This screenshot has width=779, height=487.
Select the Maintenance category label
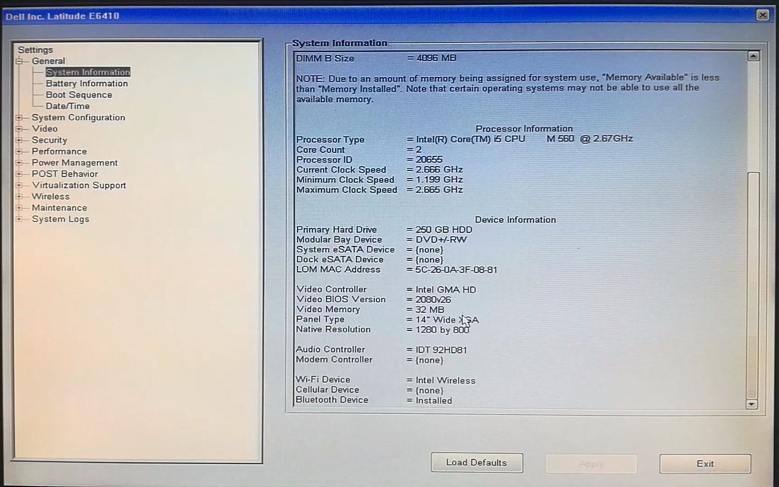click(x=59, y=208)
